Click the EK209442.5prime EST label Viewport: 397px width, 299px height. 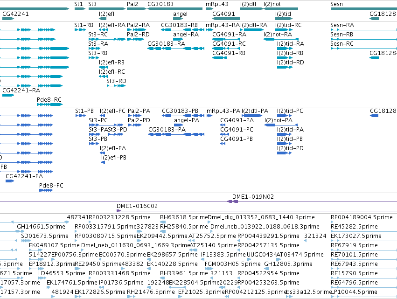tap(162, 236)
